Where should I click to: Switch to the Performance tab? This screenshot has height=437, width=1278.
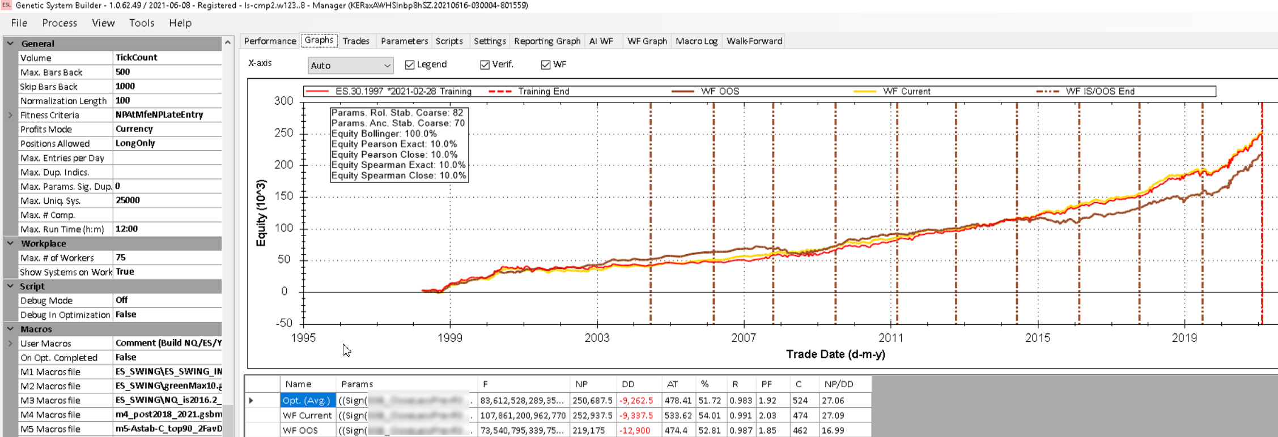click(270, 41)
